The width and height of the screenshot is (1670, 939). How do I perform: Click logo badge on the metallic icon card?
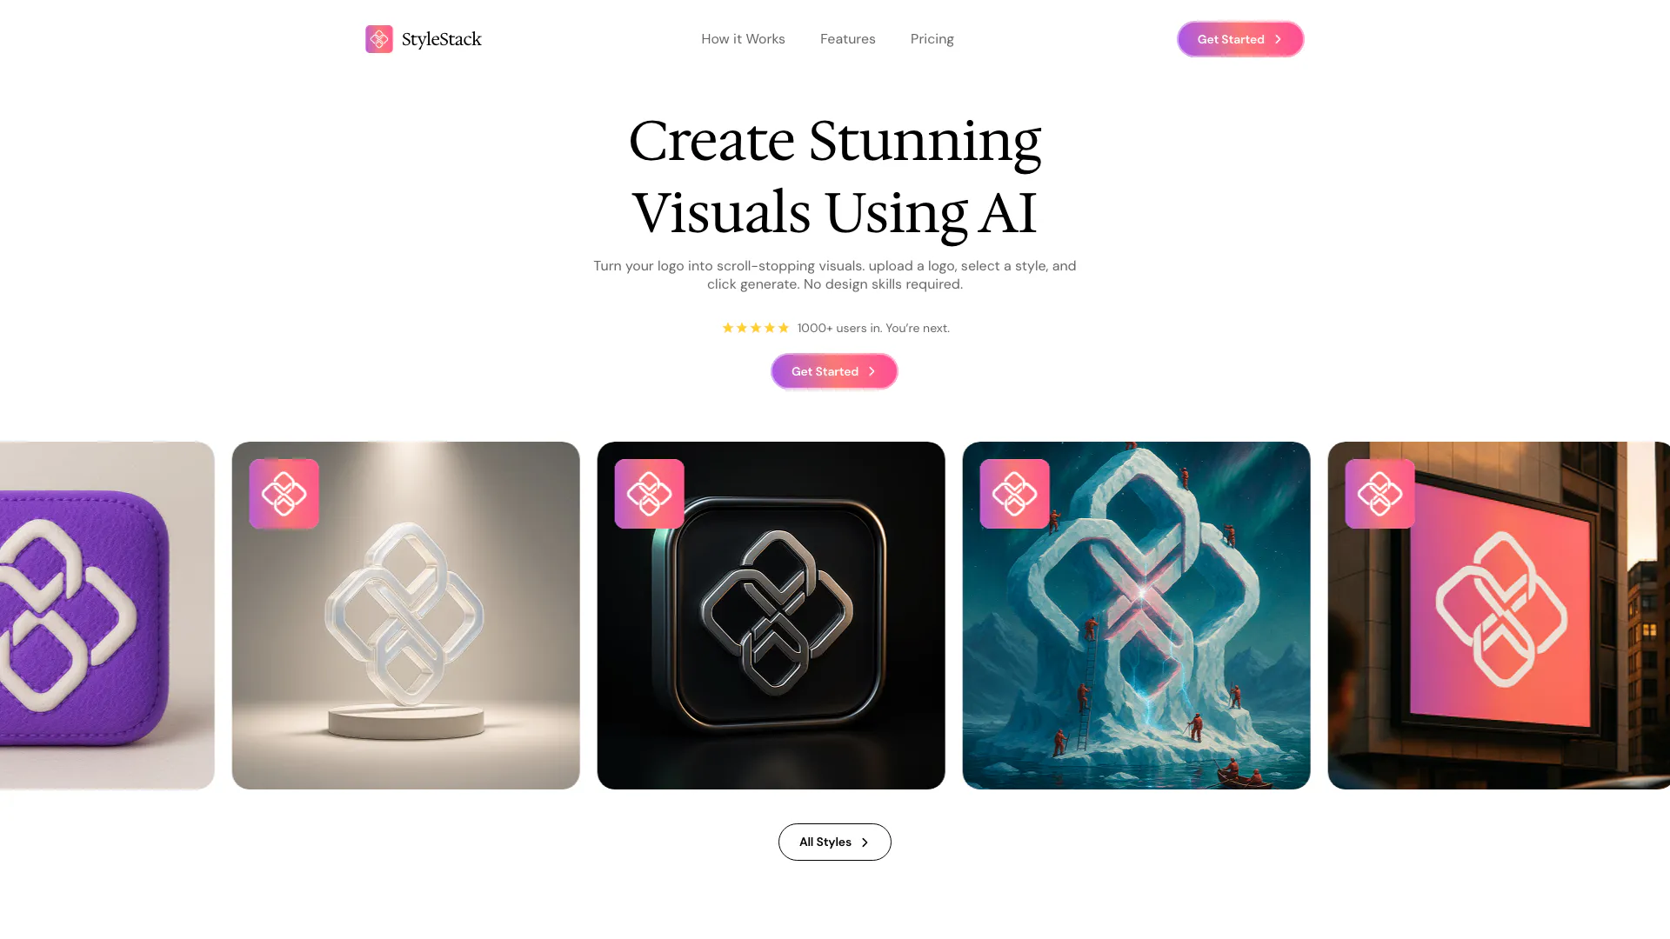(650, 494)
